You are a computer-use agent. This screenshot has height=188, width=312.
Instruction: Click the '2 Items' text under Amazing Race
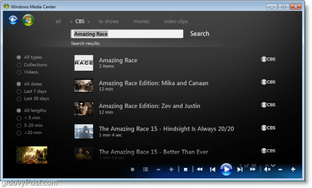(106, 66)
